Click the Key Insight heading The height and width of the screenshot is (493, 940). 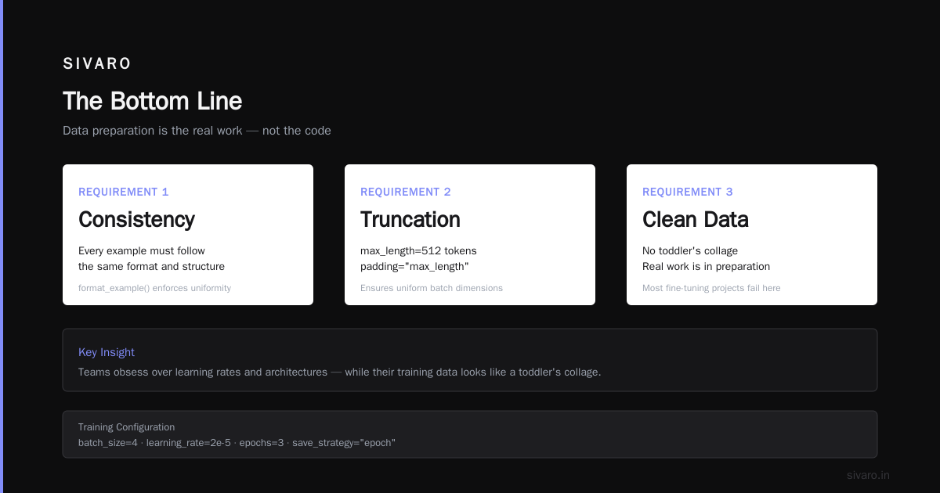pos(107,352)
